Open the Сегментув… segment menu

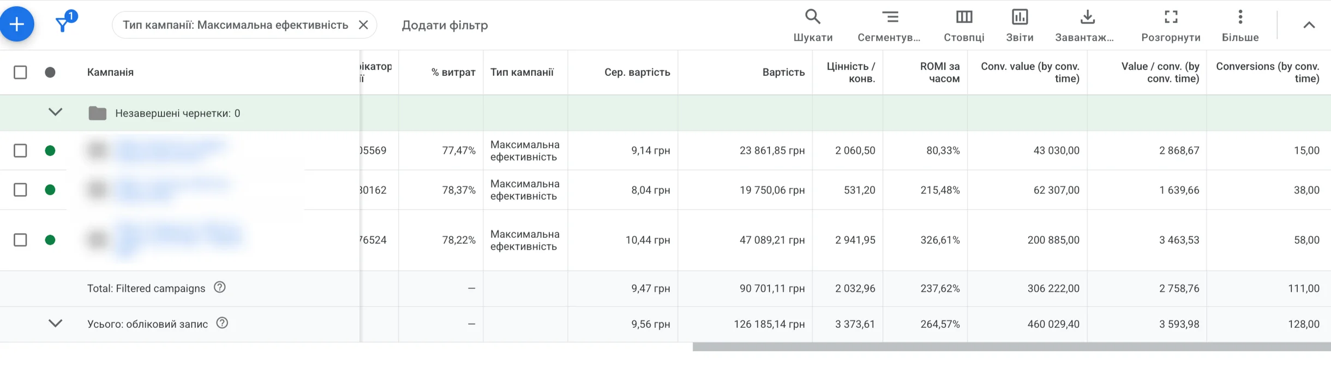889,25
